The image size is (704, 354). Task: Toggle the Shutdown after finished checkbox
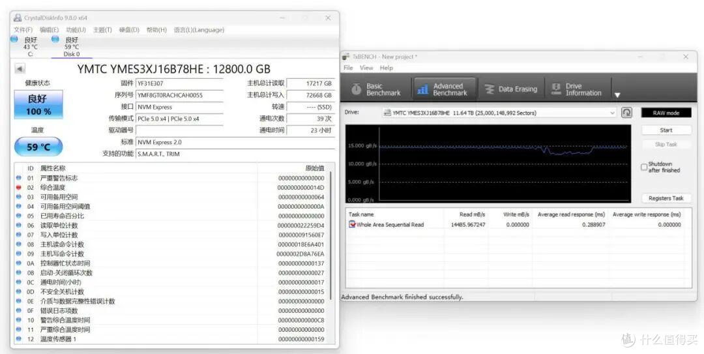coord(644,167)
